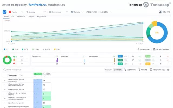Screen dimensions: 173x108
Task: Click the dash icon beside 'где обменять франки'
Action: point(5,103)
